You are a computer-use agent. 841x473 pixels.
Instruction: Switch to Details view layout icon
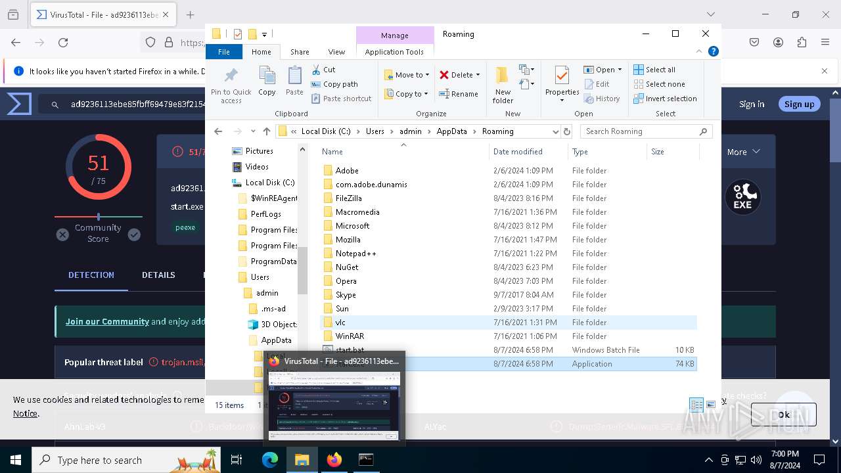(696, 405)
